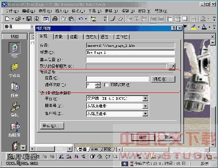This screenshot has height=168, width=218.
Task: Click the Align Bottom table icon
Action: point(185,19)
